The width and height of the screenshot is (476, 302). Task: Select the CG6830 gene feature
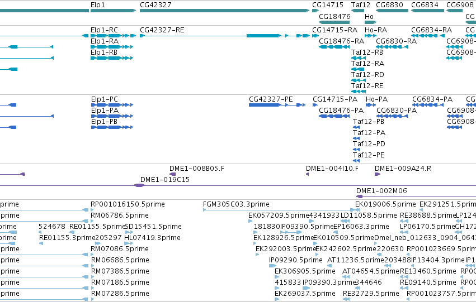tap(392, 11)
